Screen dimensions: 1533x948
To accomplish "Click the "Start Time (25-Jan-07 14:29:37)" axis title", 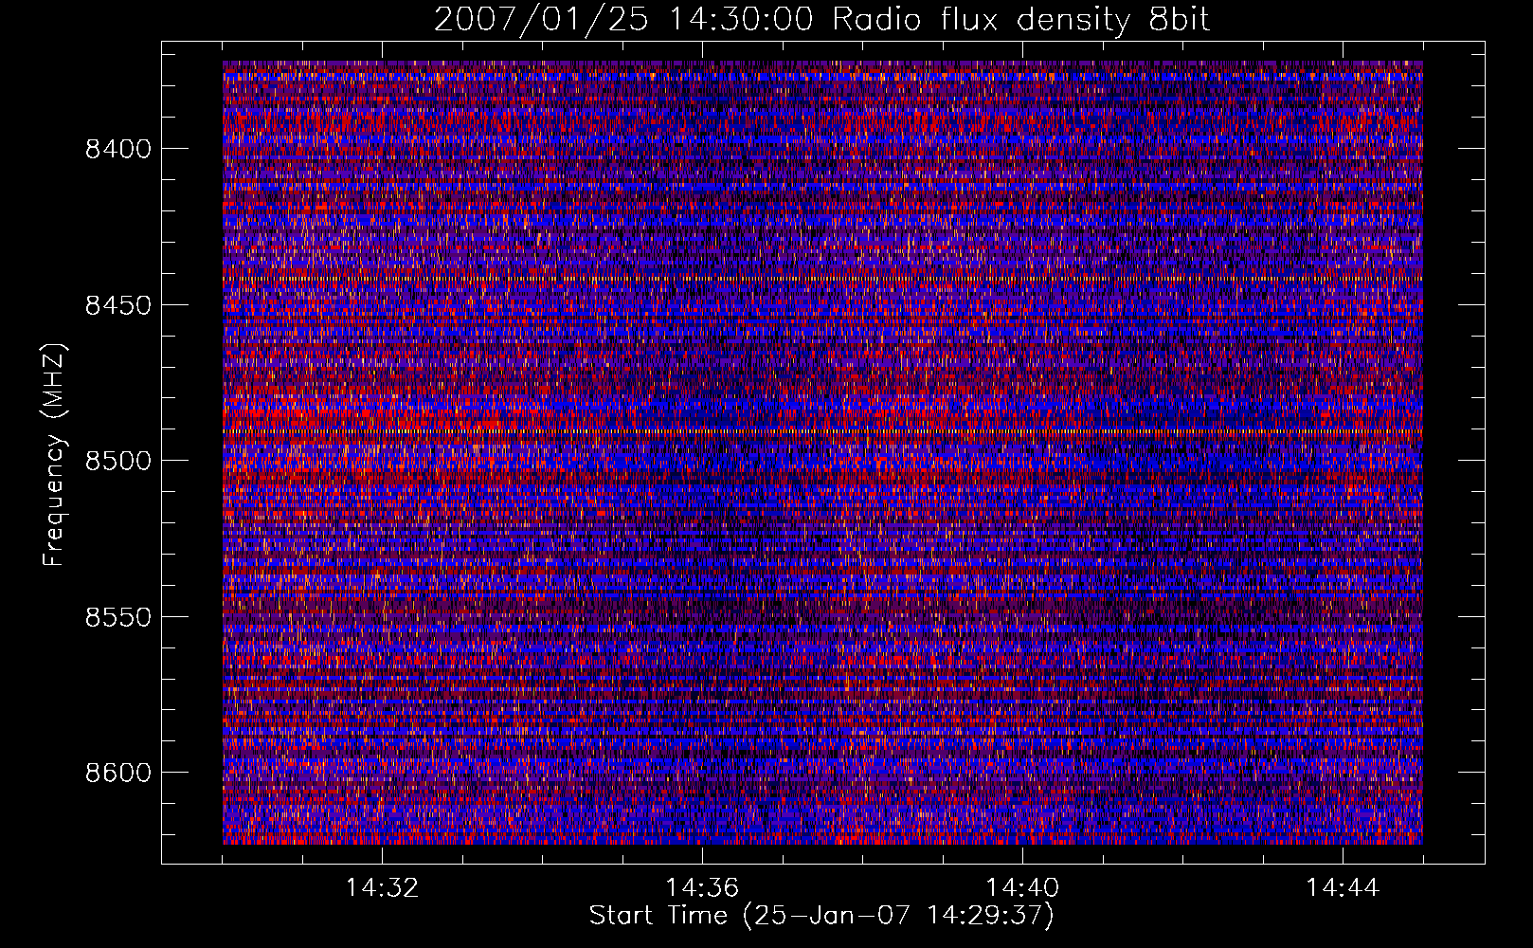I will [821, 916].
